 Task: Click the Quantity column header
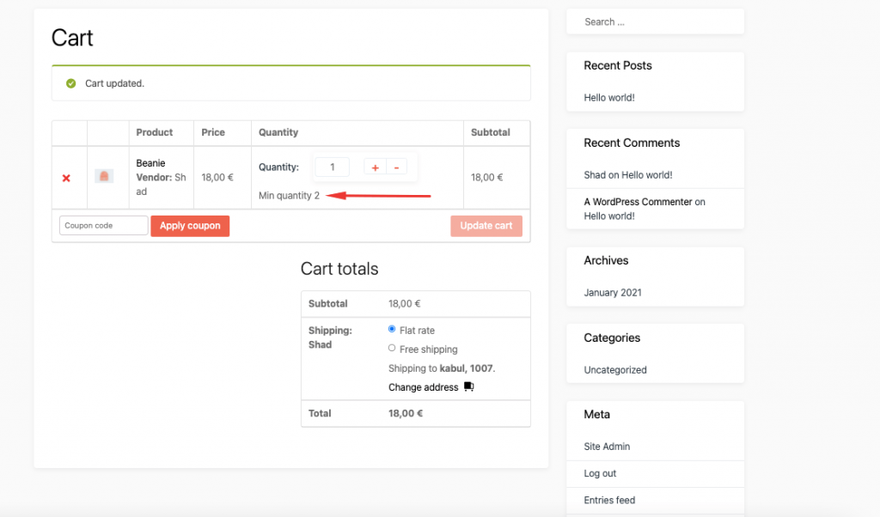click(278, 132)
